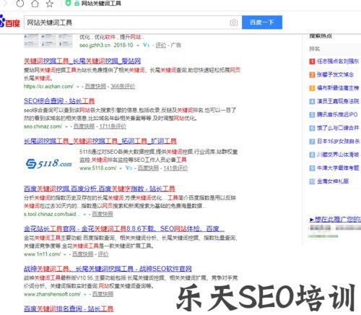This screenshot has height=315, width=361.
Task: Click the browser address bar text
Action: coord(101,4)
